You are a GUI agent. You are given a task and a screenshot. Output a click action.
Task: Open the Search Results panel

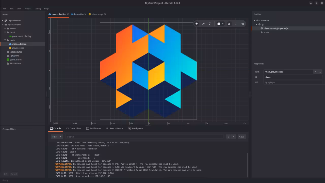[115, 128]
